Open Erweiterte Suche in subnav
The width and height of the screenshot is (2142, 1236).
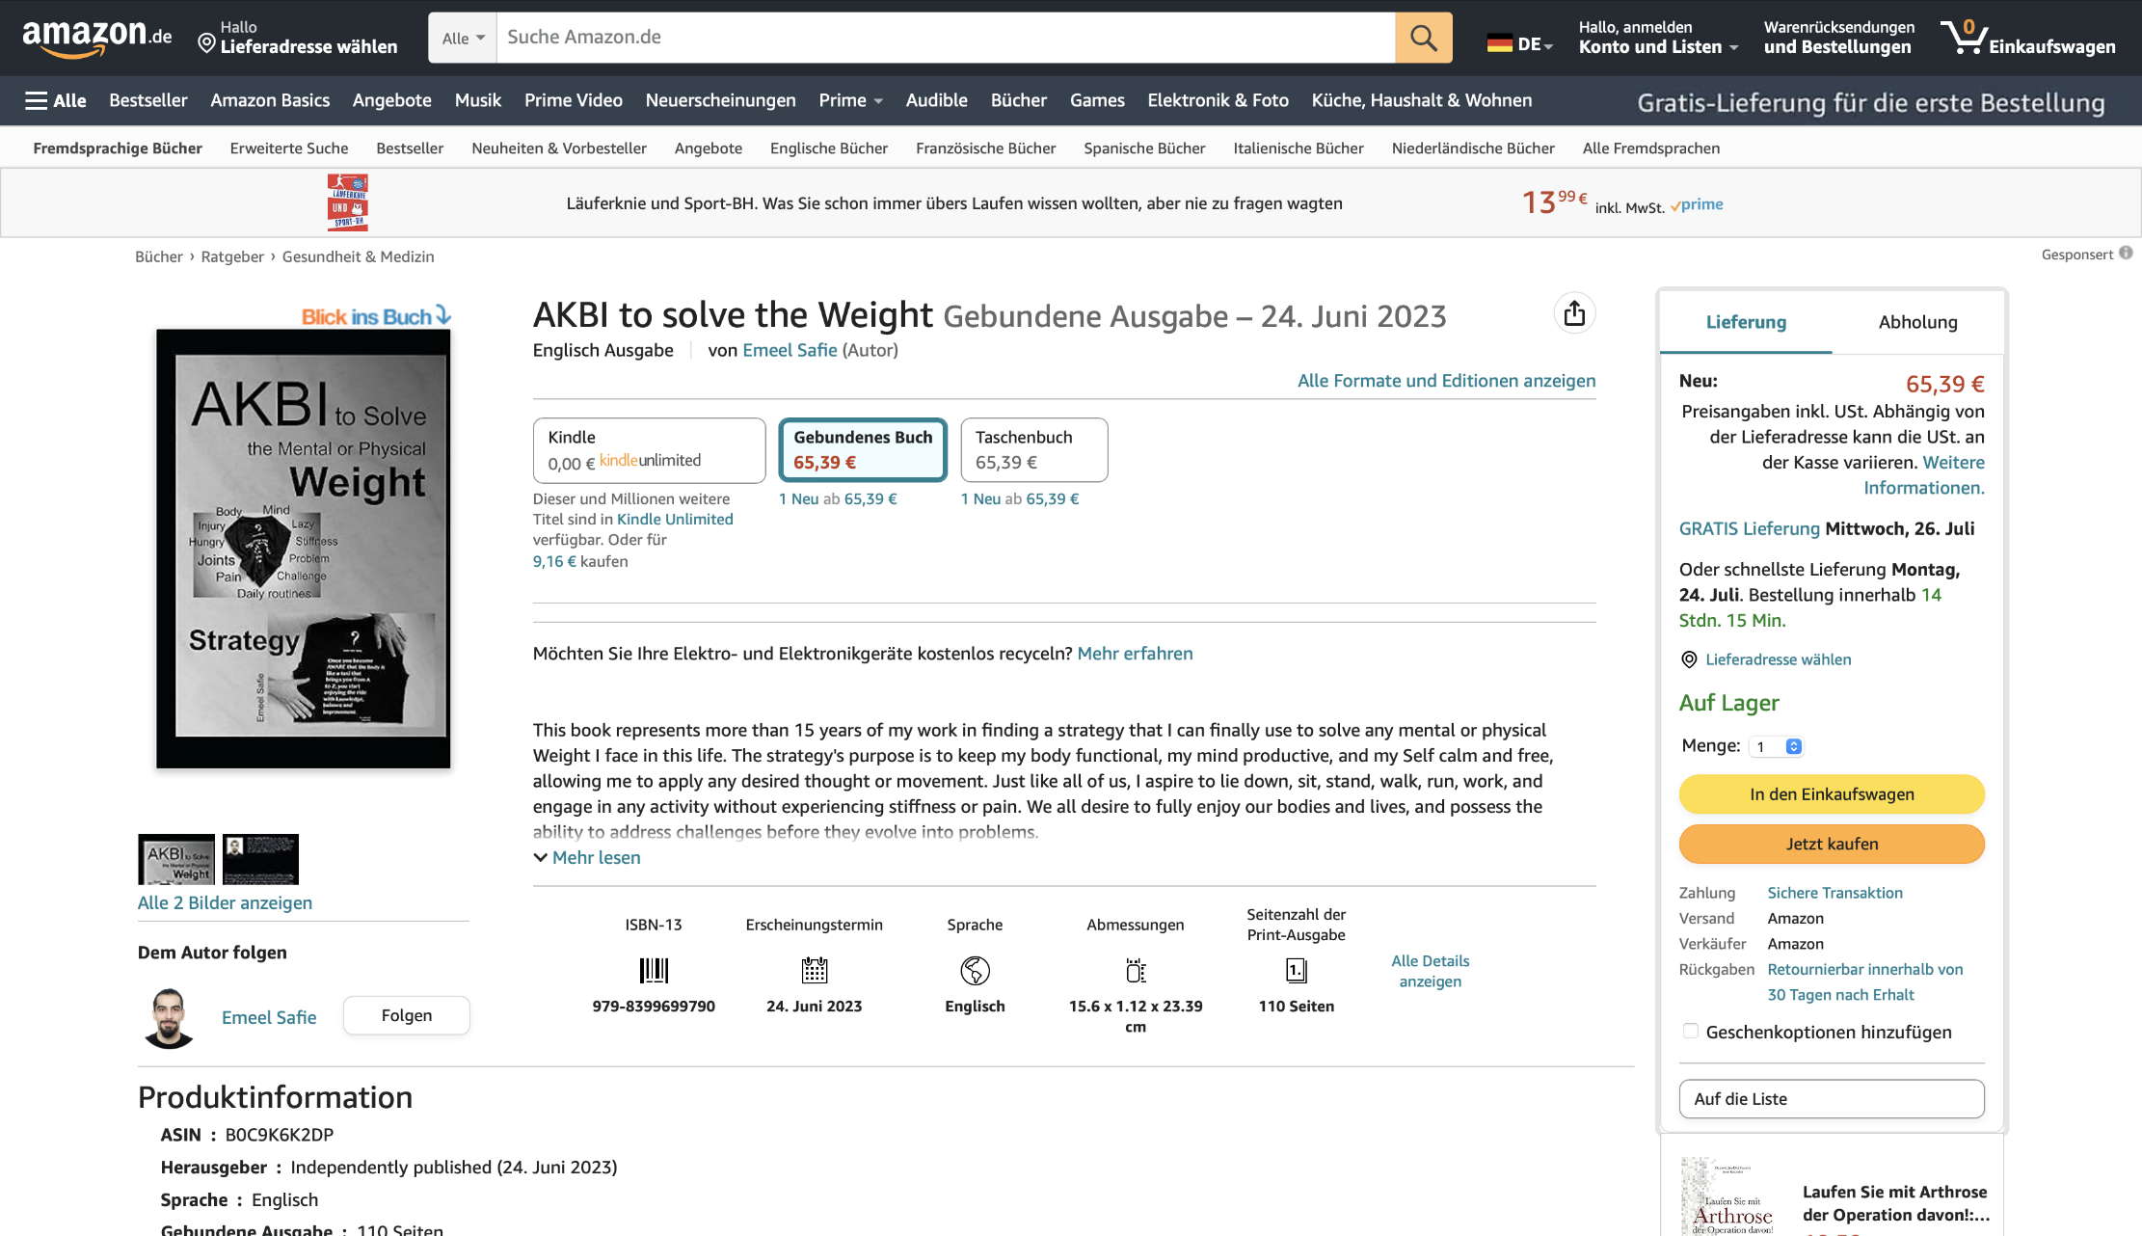point(289,148)
